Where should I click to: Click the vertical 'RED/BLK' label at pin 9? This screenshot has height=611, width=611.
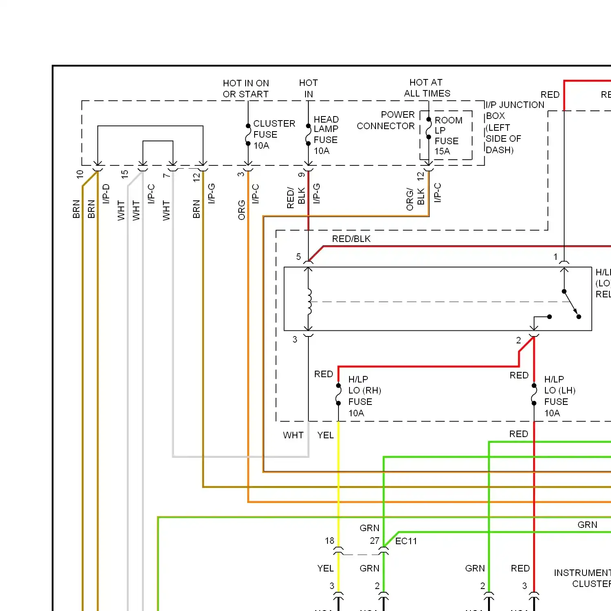pos(296,198)
